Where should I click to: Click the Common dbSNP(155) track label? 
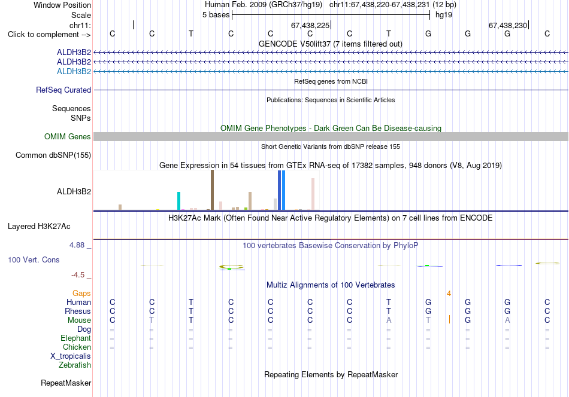[53, 155]
